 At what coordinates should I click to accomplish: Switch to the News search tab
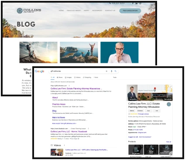60,78
